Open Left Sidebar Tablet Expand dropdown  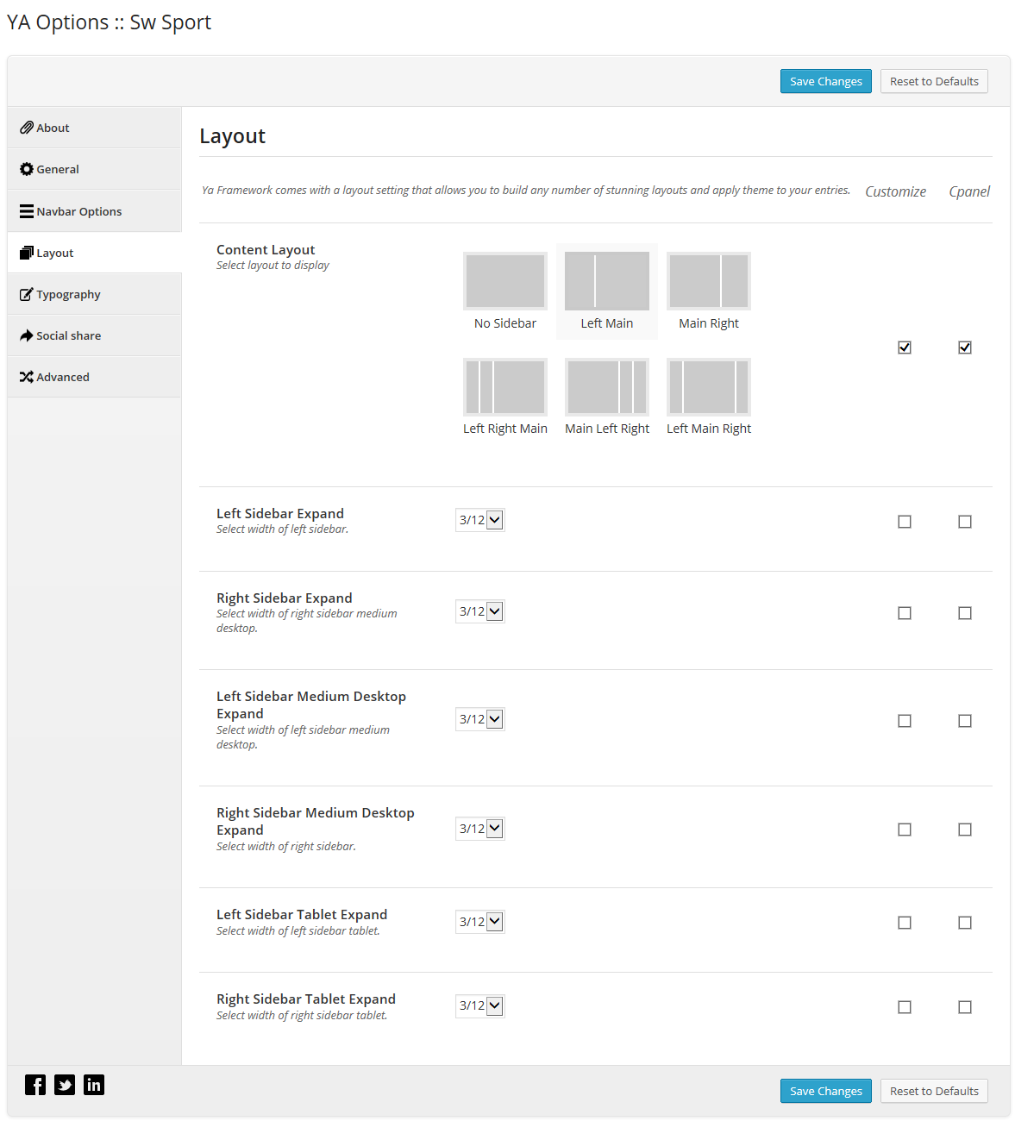[x=480, y=922]
